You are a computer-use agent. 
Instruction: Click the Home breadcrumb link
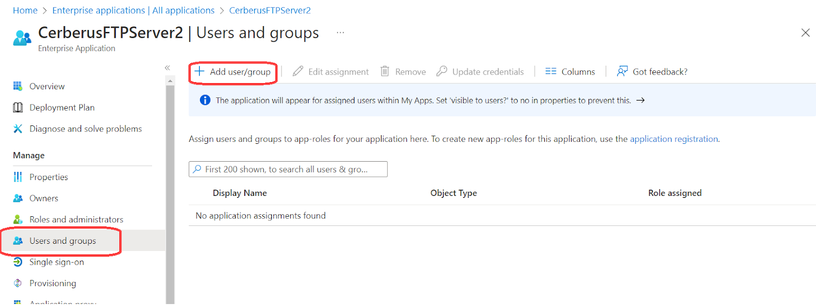click(25, 10)
